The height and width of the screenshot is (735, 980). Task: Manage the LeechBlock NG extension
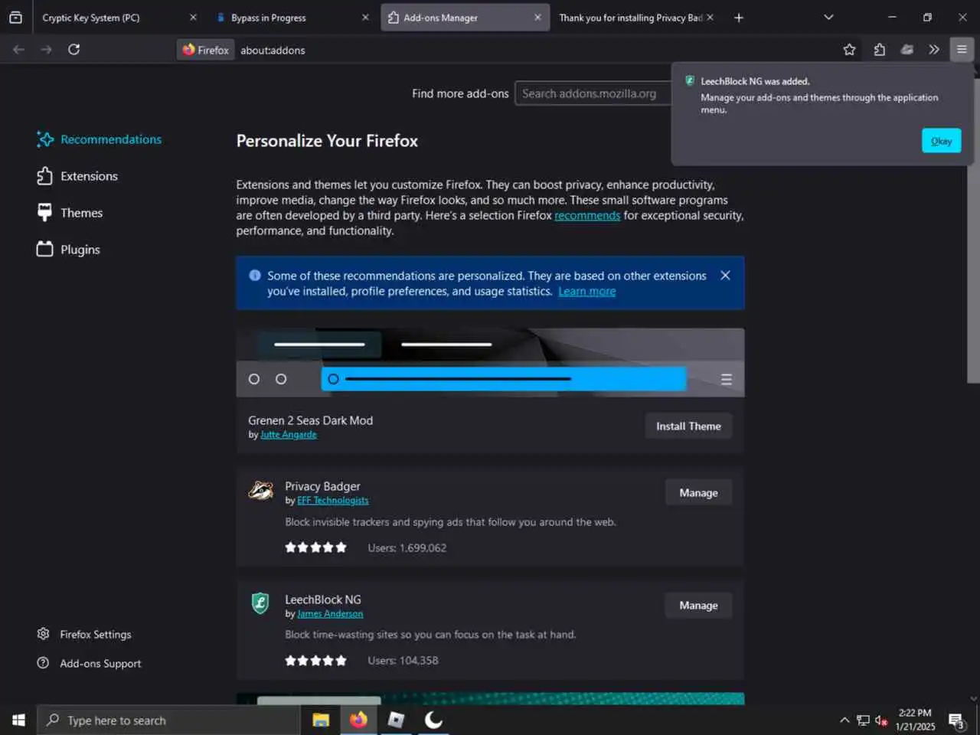(x=698, y=606)
